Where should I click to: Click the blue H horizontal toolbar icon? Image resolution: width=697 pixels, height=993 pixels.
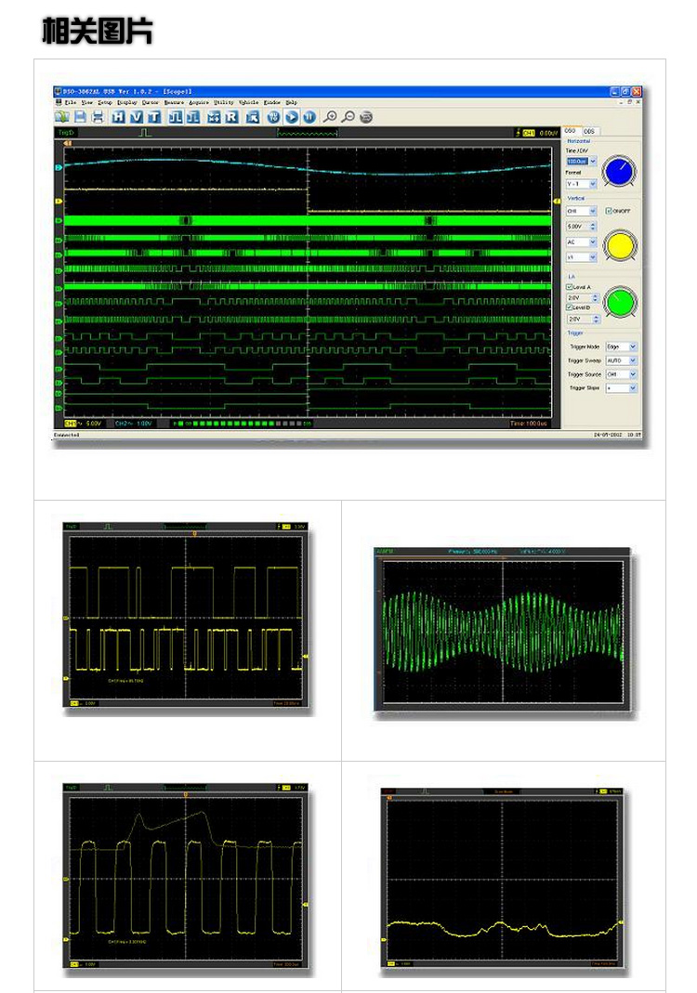tap(118, 117)
